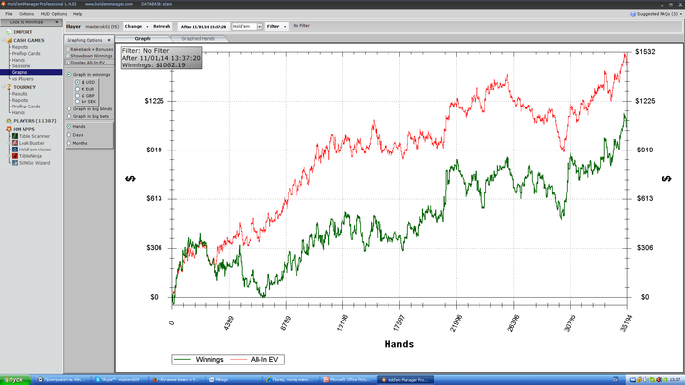
Task: Toggle Showdown Winnings checkbox
Action: click(x=68, y=56)
